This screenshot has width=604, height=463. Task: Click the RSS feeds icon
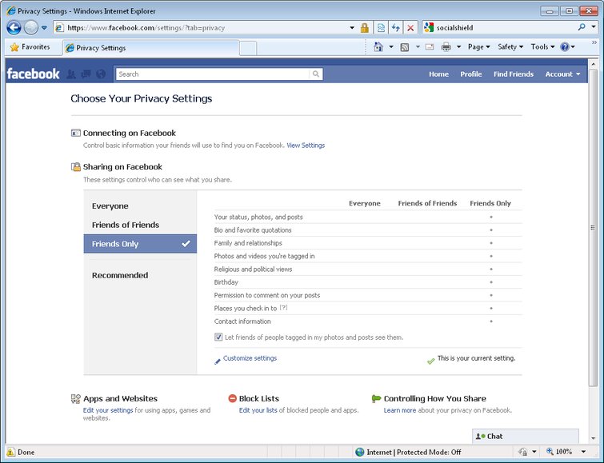405,47
